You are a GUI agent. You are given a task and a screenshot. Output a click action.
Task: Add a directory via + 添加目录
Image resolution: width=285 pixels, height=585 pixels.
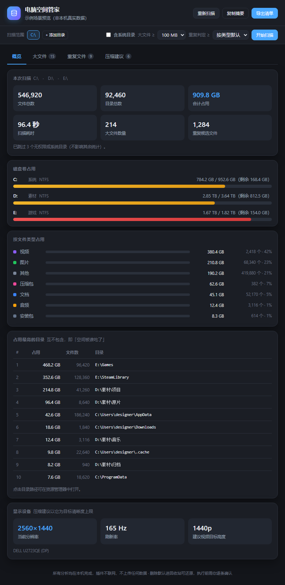(x=55, y=35)
